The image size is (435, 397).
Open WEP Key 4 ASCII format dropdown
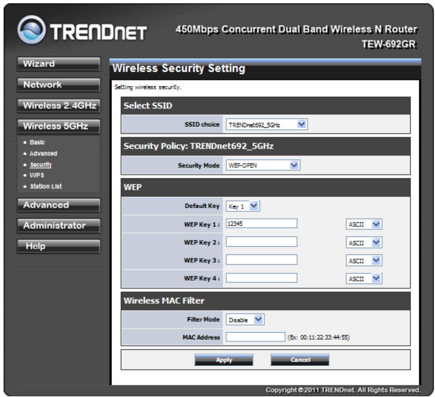coord(364,279)
